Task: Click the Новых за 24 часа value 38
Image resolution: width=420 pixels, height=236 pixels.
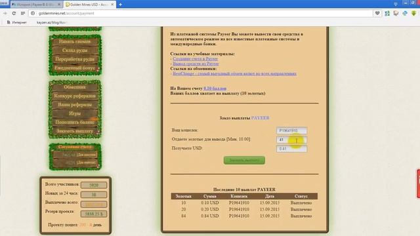Action: [94, 195]
